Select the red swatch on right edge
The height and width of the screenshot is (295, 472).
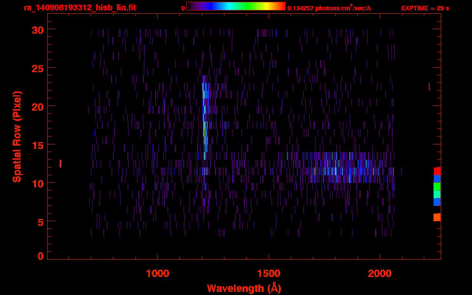[437, 171]
